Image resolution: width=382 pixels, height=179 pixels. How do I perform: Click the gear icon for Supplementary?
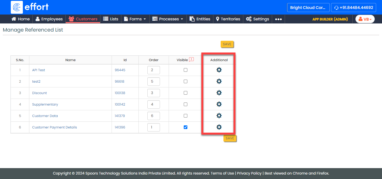219,104
